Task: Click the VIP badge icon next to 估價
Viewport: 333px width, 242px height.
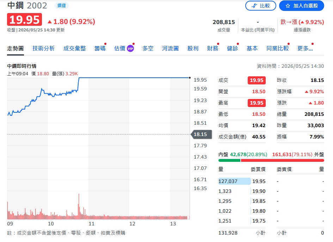Action: tap(130, 48)
